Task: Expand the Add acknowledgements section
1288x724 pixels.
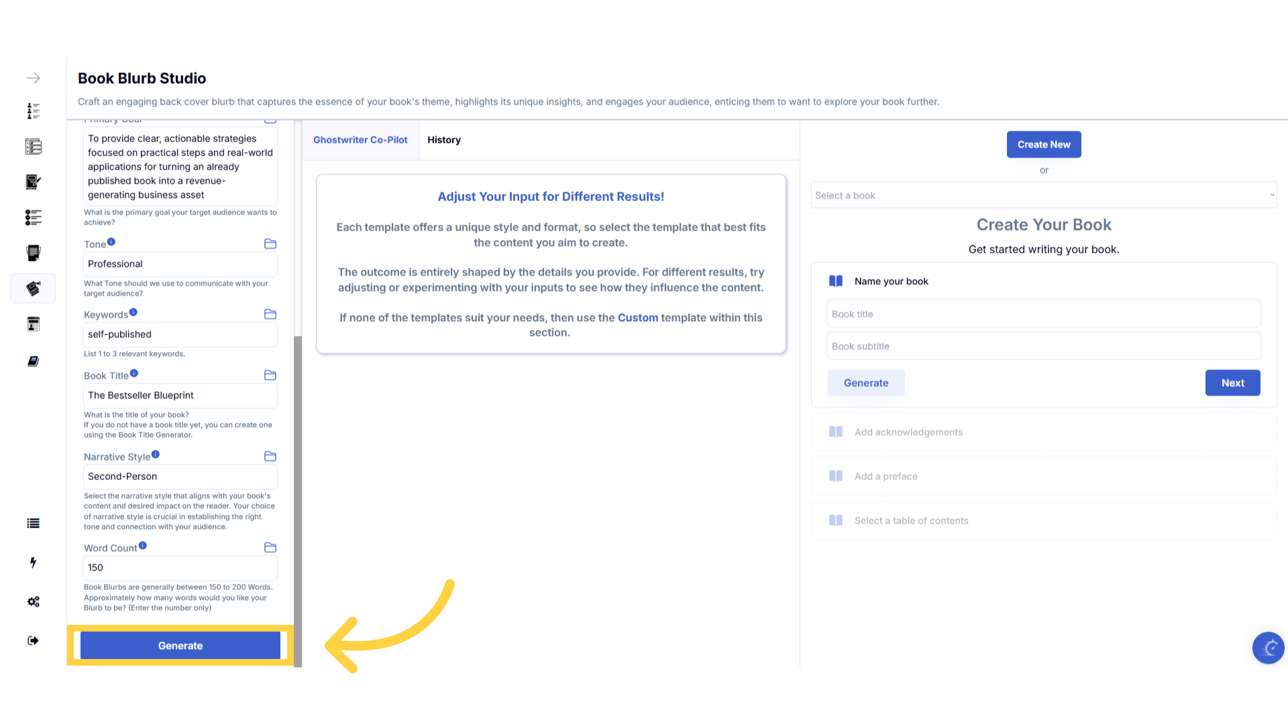Action: pyautogui.click(x=908, y=432)
